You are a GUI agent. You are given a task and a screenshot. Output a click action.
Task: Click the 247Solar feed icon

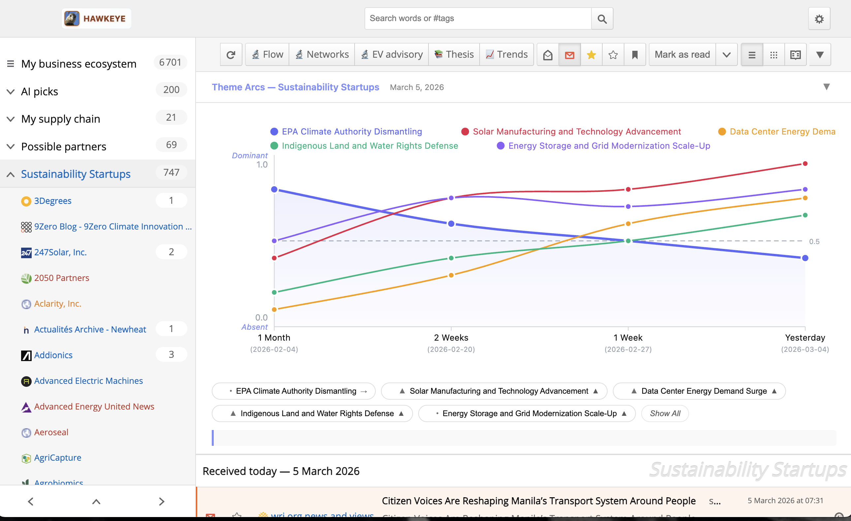[x=26, y=253]
